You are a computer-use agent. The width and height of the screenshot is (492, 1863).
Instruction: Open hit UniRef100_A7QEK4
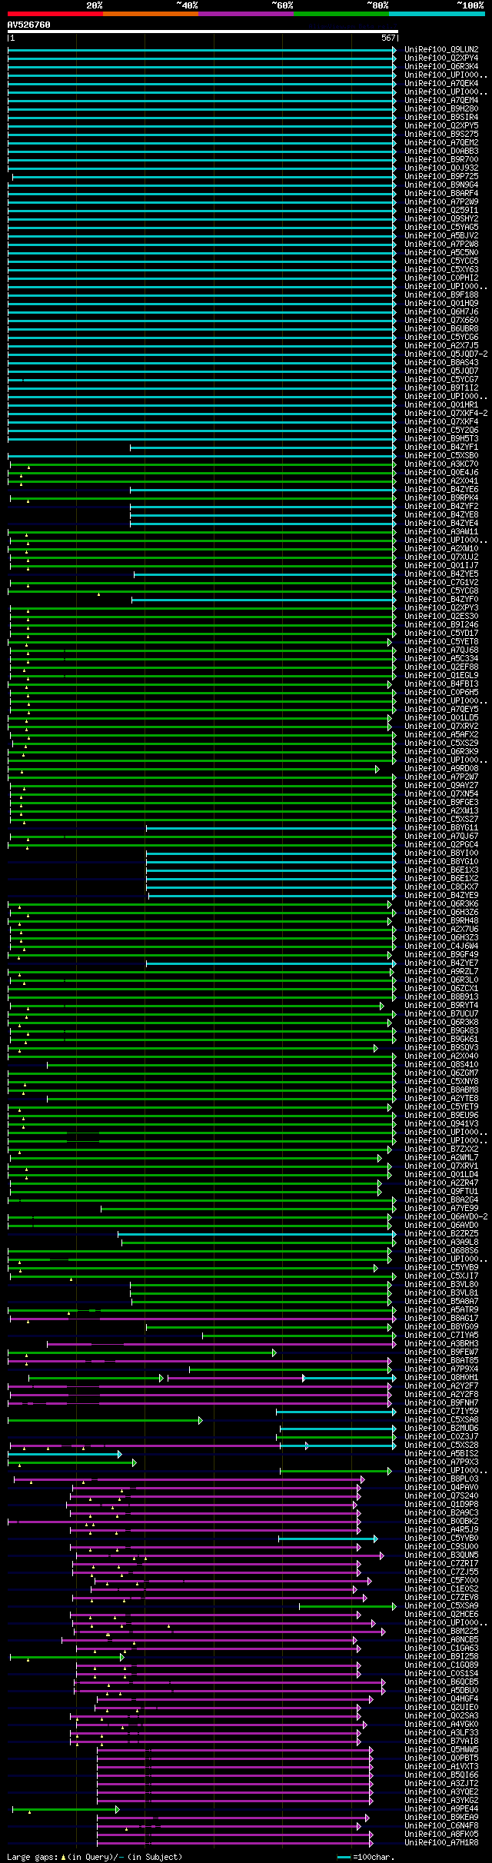click(x=441, y=84)
